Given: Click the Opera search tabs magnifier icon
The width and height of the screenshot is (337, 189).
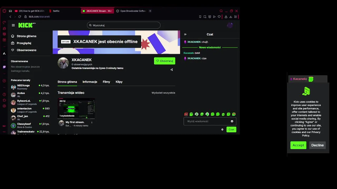Looking at the screenshot, I should [x=221, y=11].
